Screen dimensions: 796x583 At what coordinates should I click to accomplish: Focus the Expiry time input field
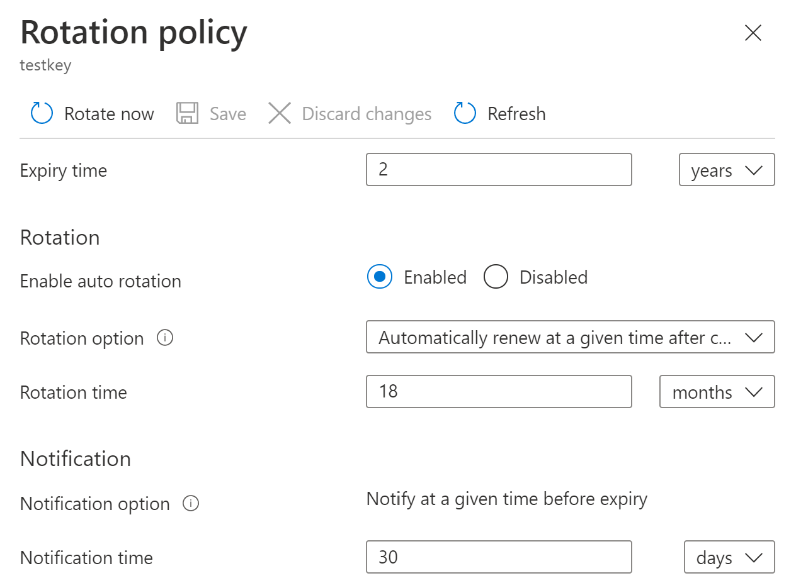pyautogui.click(x=498, y=170)
